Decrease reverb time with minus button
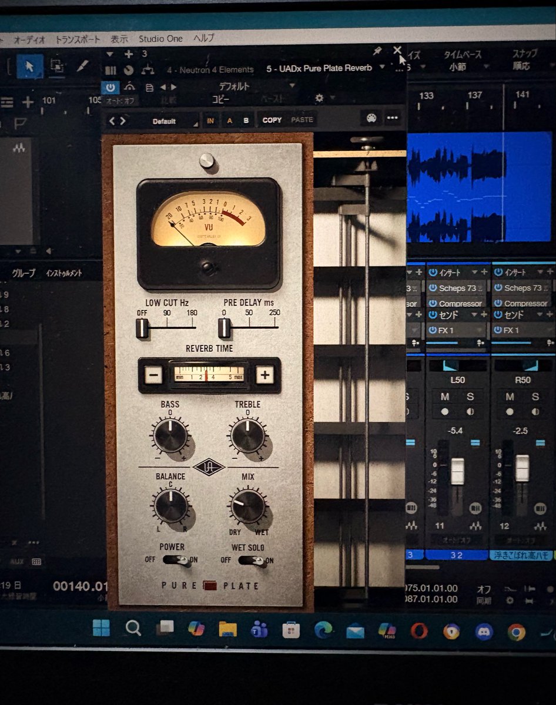The image size is (556, 705). pyautogui.click(x=153, y=374)
